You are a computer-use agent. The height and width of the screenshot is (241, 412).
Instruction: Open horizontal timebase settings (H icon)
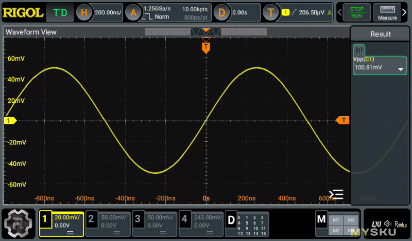coord(85,12)
